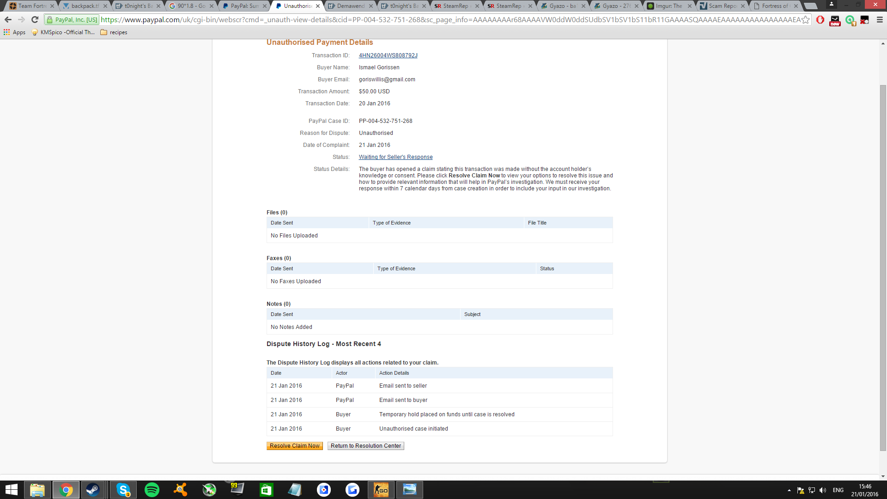Screen dimensions: 887x499
Task: Reload the PayPal page
Action: coord(35,20)
